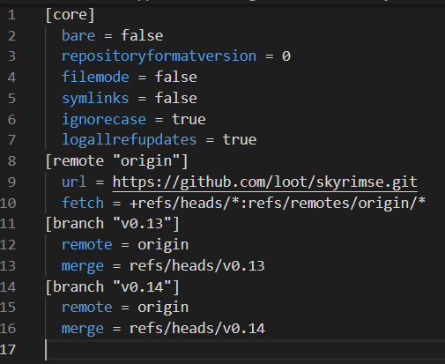Click refs/heads/v0.14 merge value
The image size is (445, 364).
click(197, 329)
